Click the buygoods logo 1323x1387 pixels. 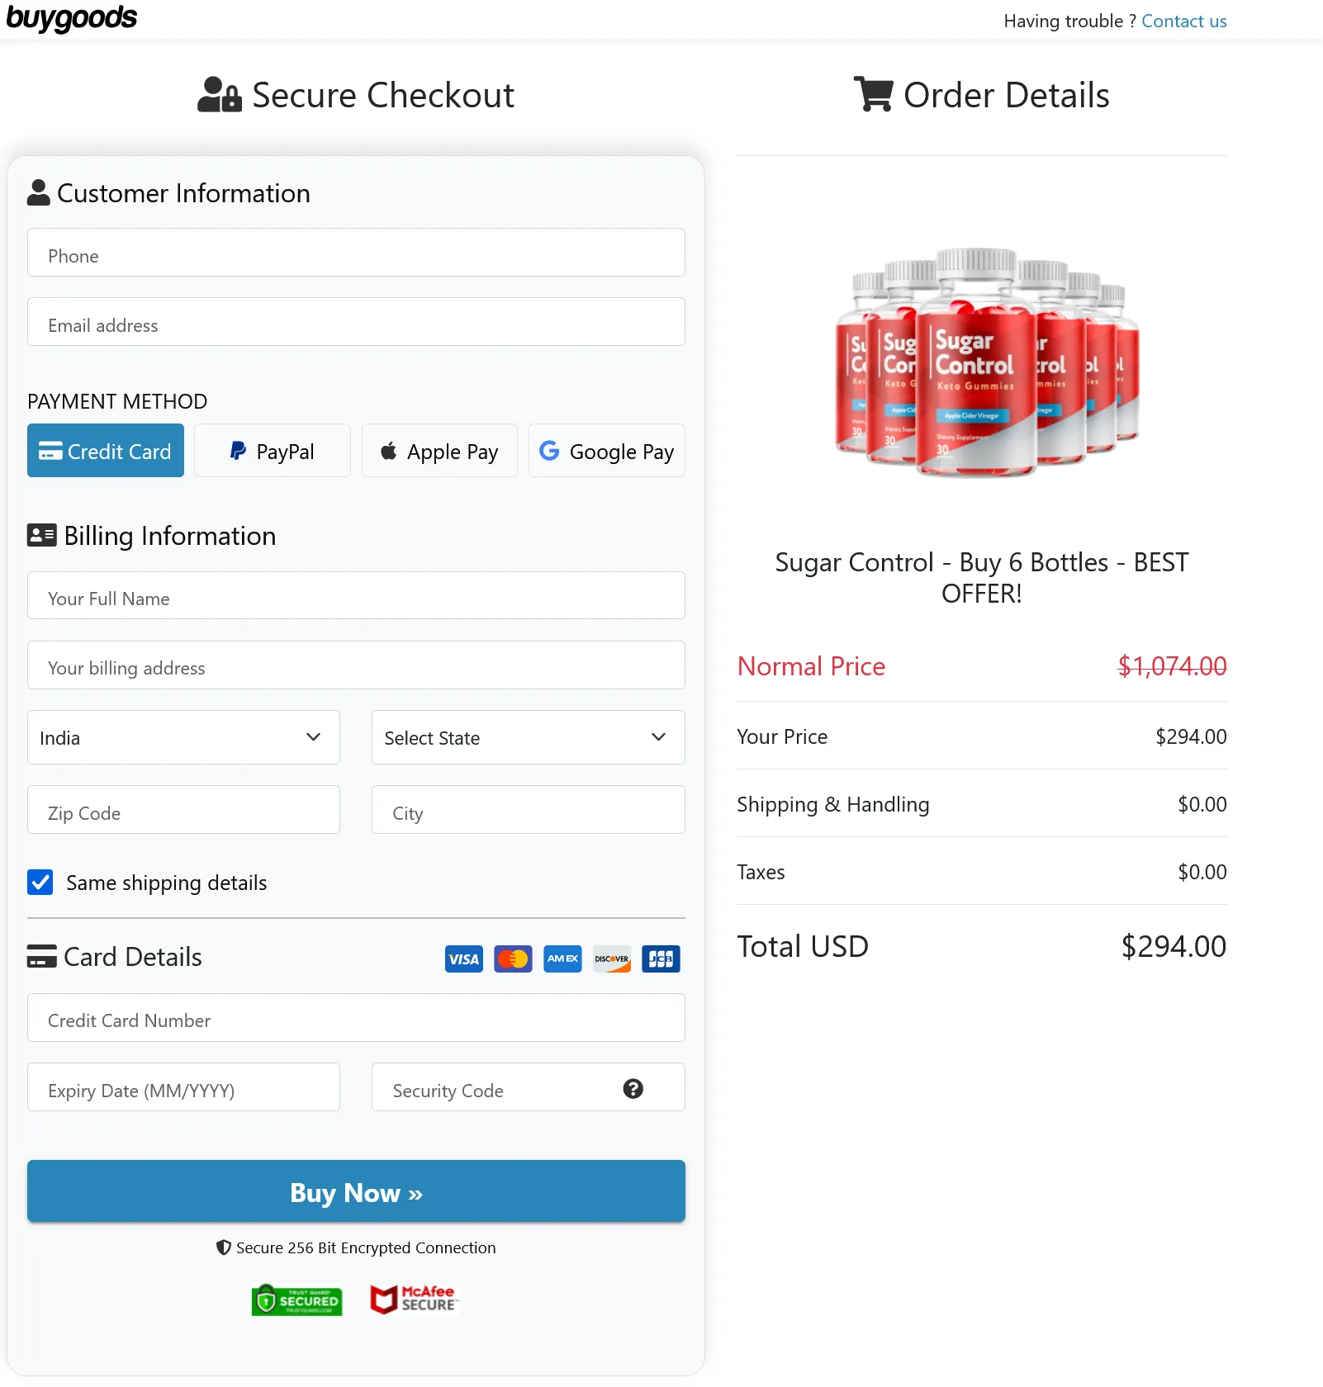click(x=72, y=18)
